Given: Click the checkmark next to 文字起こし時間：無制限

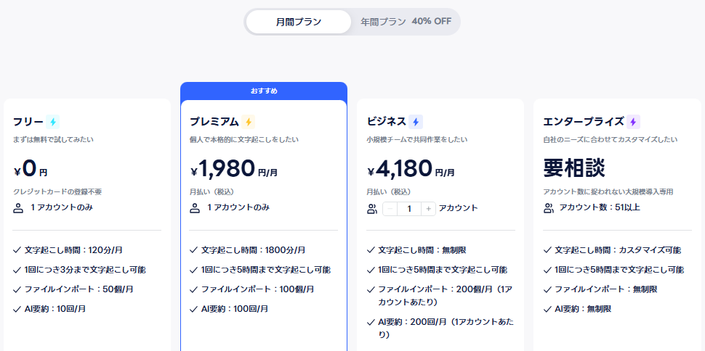Looking at the screenshot, I should (371, 250).
